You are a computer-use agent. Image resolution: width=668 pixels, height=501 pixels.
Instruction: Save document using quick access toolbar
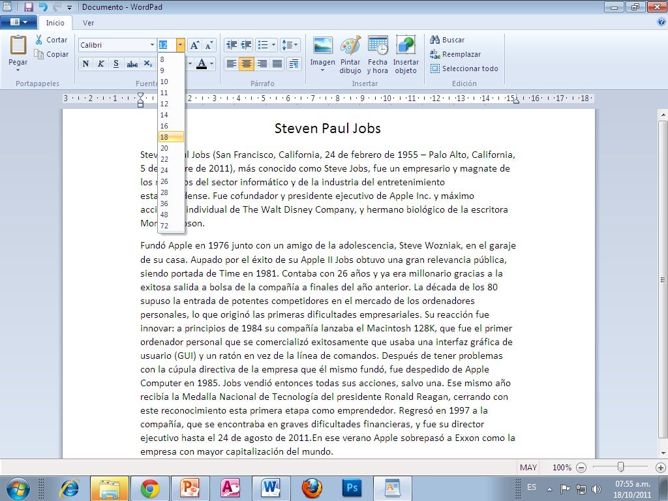[x=29, y=7]
